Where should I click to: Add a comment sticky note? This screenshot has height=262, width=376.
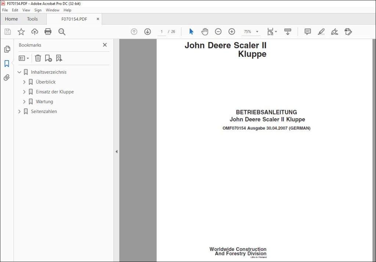[x=308, y=32]
